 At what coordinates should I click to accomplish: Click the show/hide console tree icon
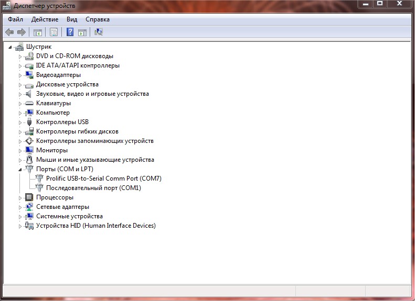38,32
